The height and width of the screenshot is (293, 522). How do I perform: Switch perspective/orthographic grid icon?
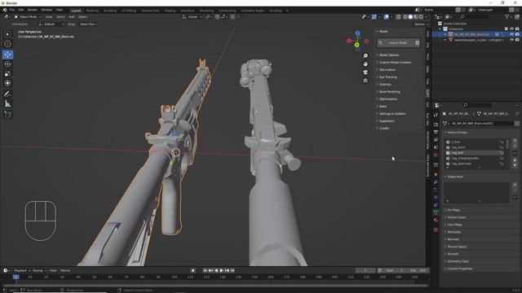click(365, 81)
